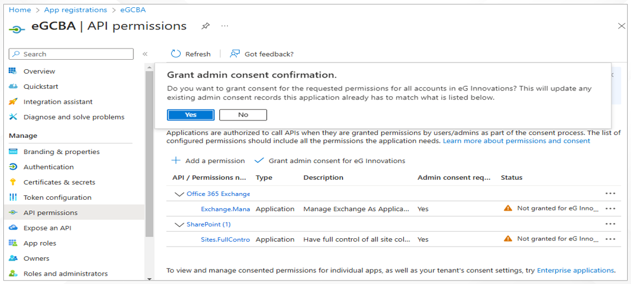Click the Integration assistant rocket icon
This screenshot has height=284, width=631.
(x=13, y=102)
